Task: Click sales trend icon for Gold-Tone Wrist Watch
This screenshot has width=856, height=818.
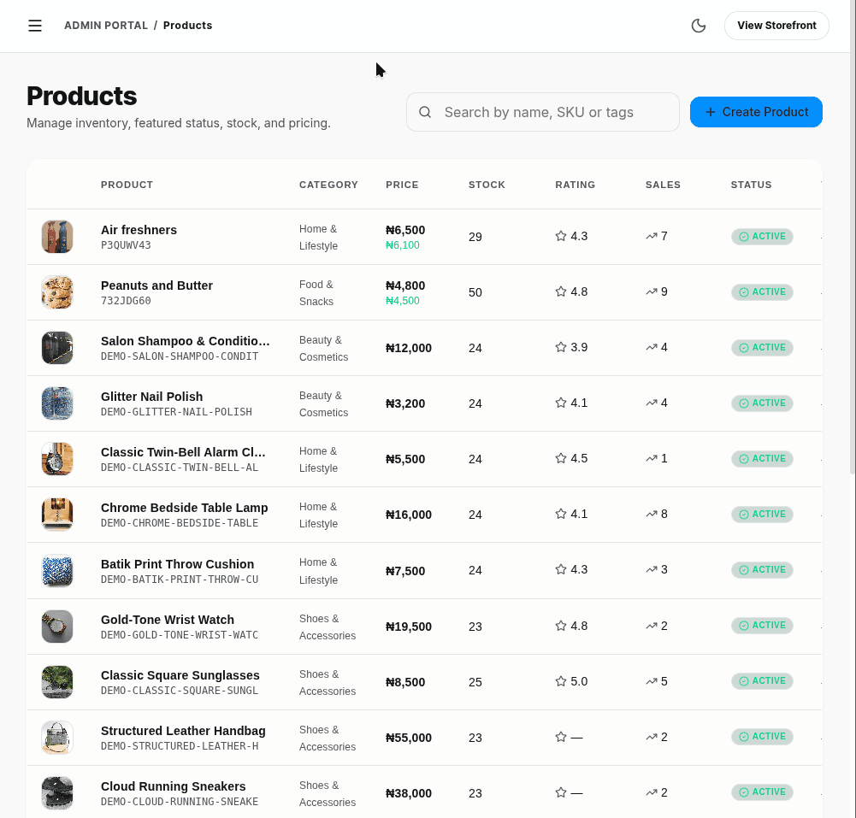Action: click(652, 626)
